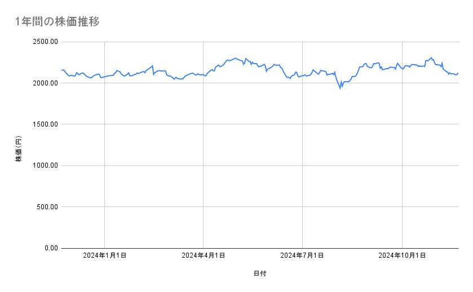Click the line's rightmost end point
This screenshot has width=473, height=292.
click(458, 73)
